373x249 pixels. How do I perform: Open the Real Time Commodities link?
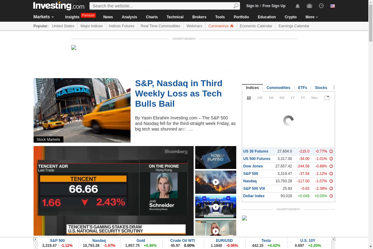click(x=160, y=26)
